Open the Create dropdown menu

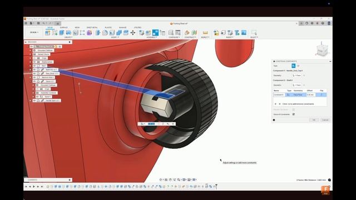coord(68,37)
